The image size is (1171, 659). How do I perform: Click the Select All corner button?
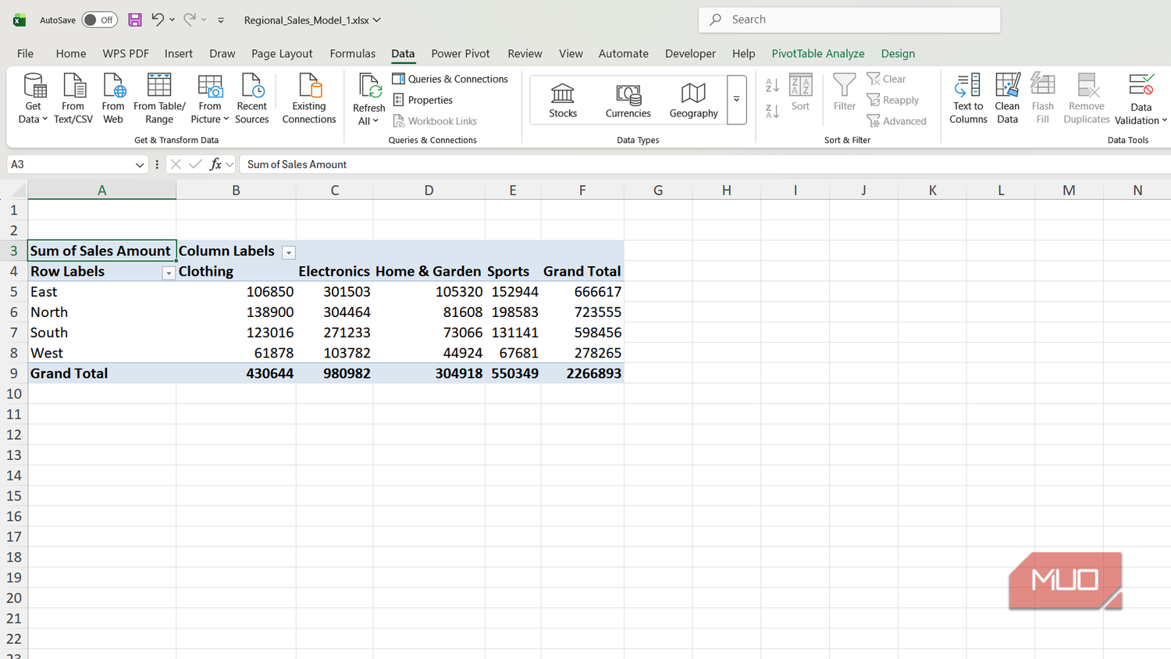(14, 190)
